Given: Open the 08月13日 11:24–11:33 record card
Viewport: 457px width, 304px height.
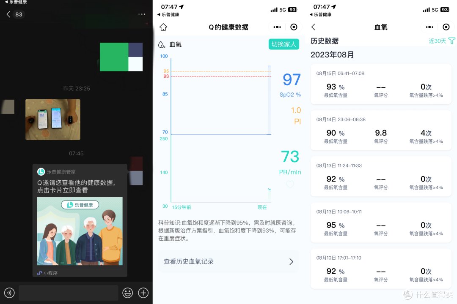Looking at the screenshot, I should tap(381, 176).
